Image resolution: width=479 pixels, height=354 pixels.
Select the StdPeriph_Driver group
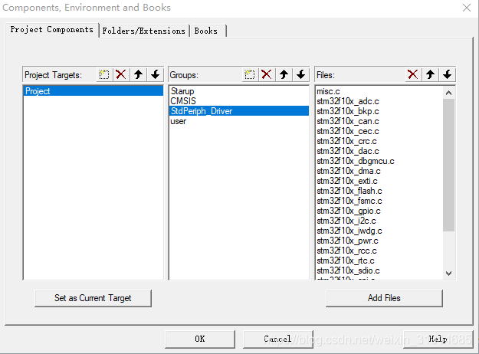coord(238,111)
